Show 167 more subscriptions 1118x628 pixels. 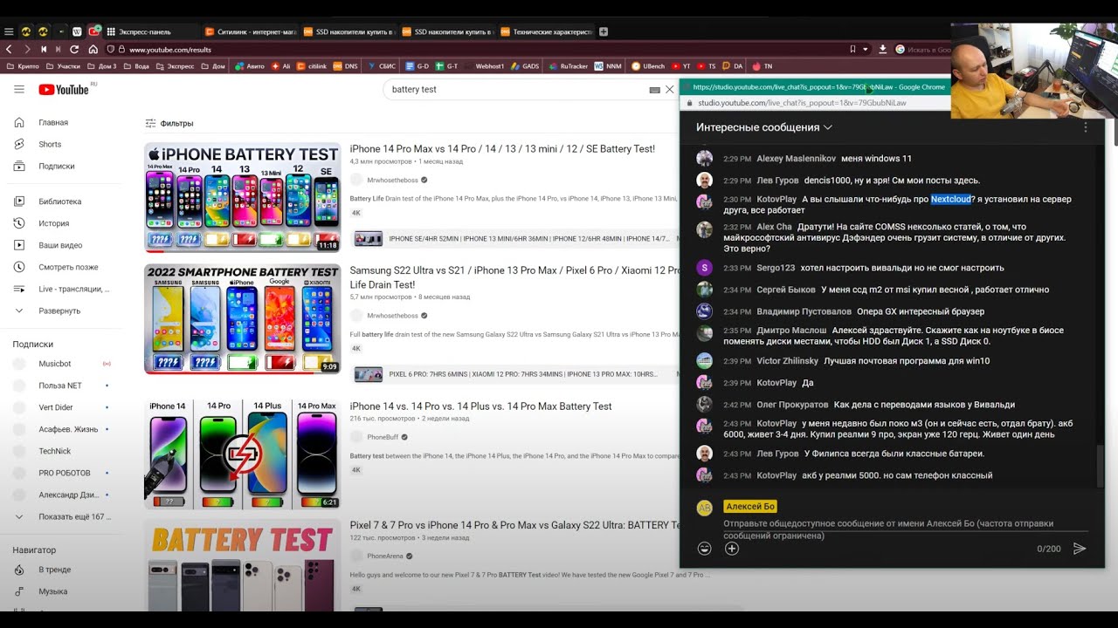[x=74, y=516]
